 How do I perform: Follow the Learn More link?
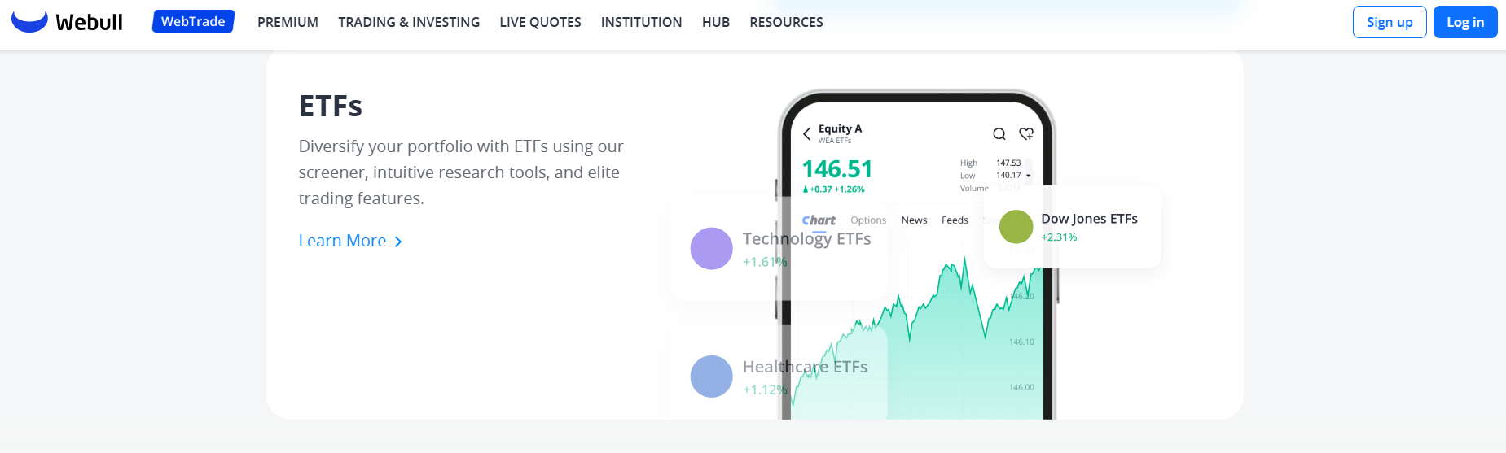[342, 241]
